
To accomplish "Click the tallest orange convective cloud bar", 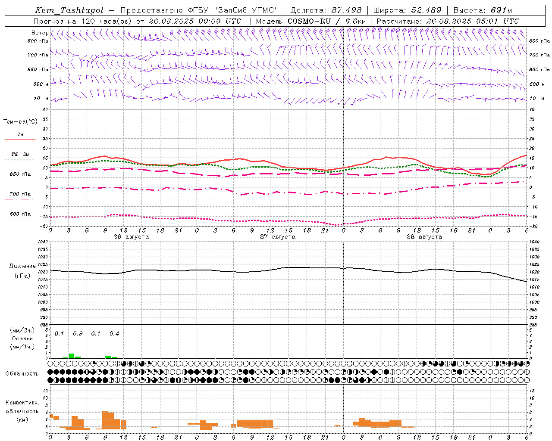I will point(105,420).
